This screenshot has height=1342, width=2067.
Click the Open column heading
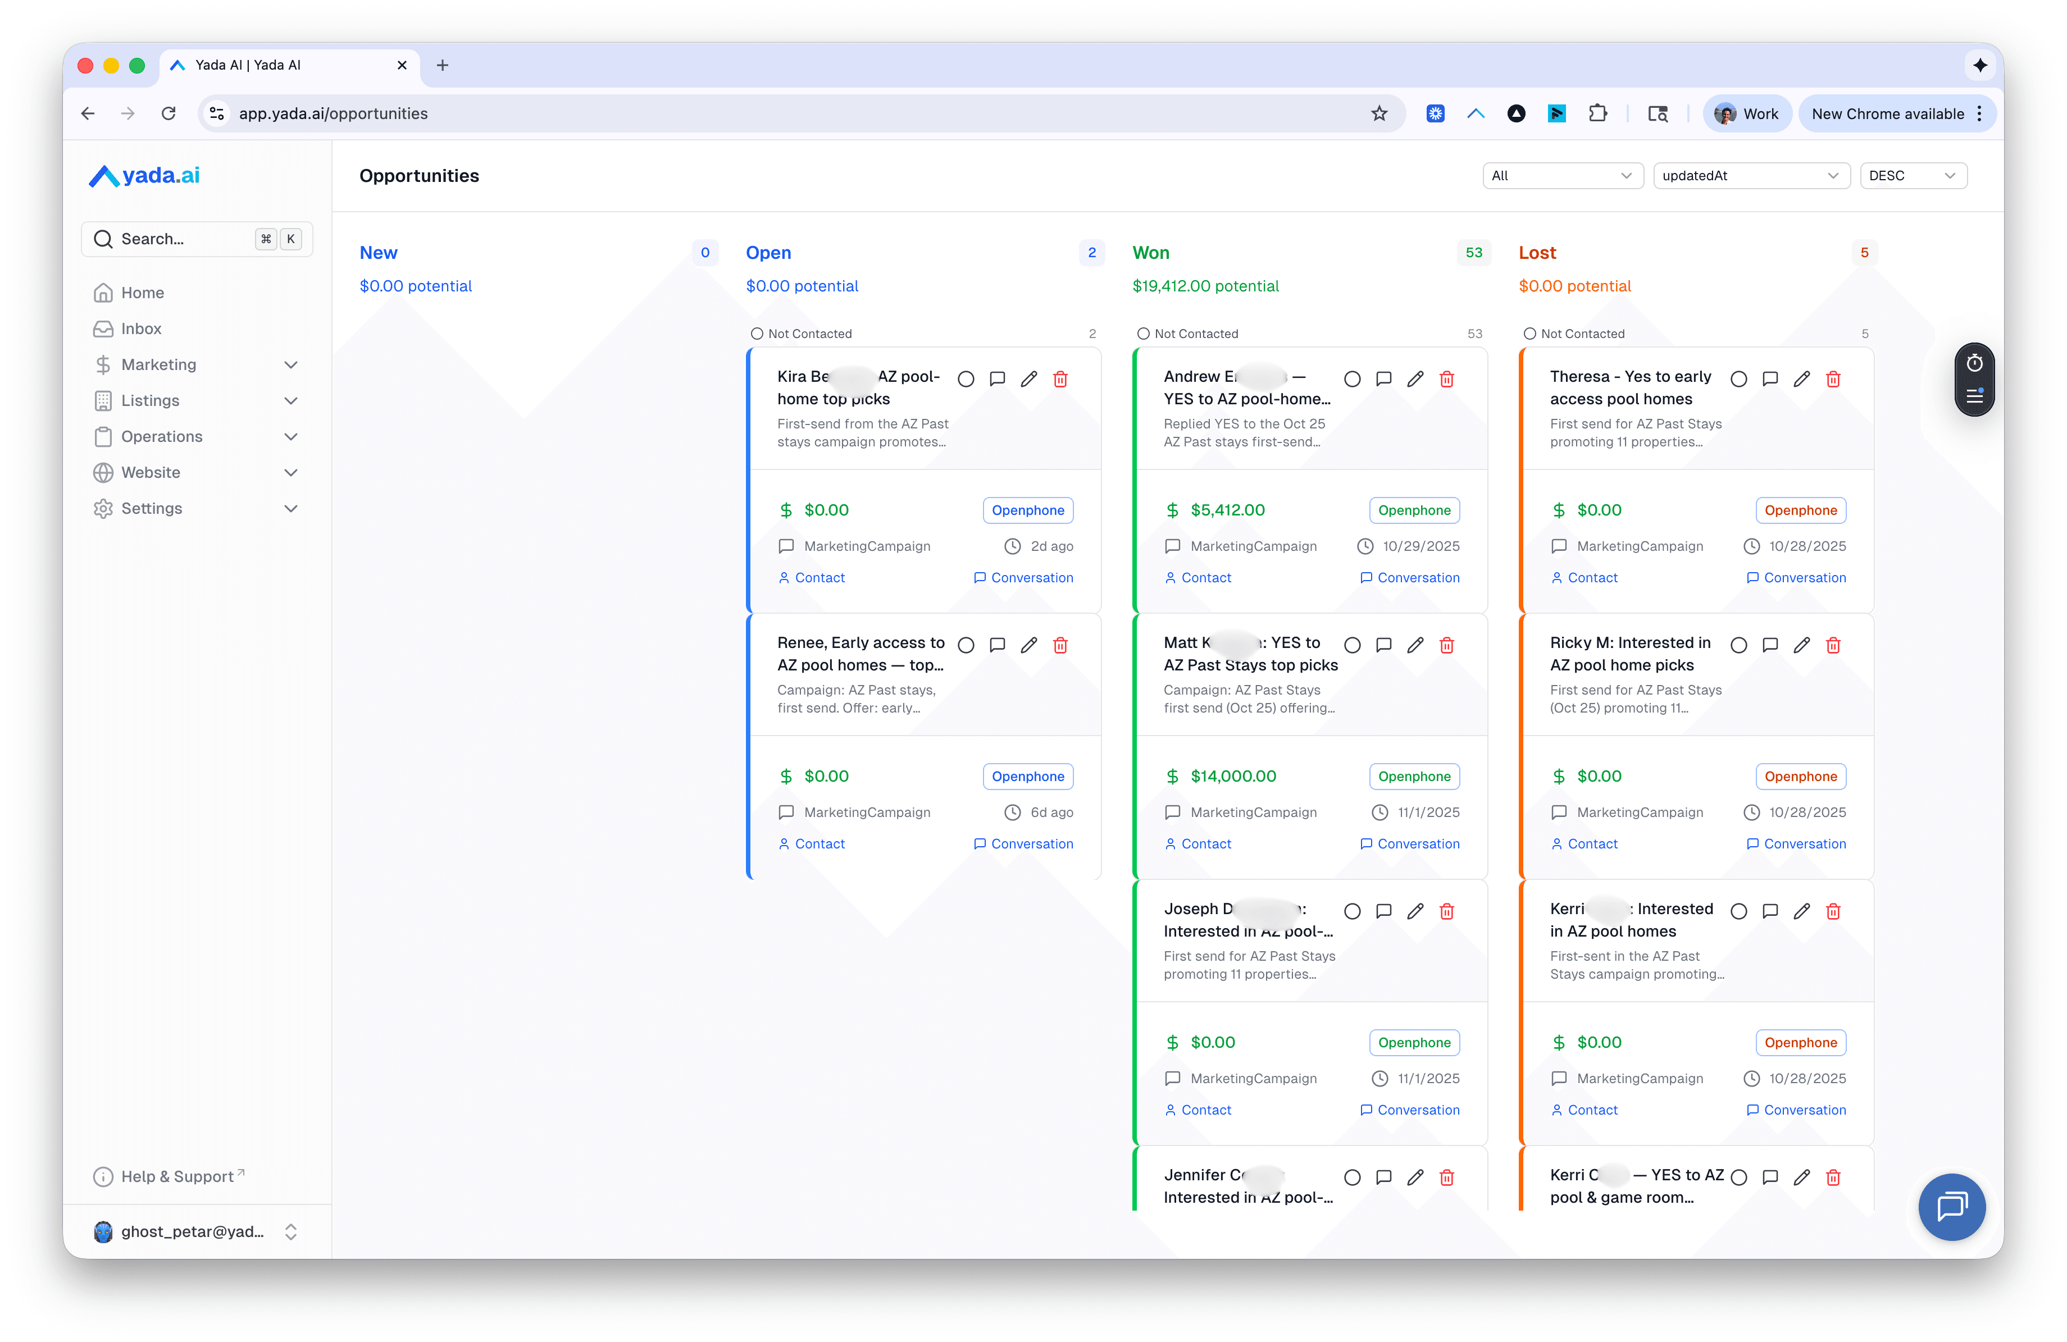point(768,253)
